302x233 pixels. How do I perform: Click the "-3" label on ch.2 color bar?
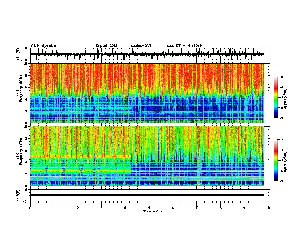click(281, 140)
